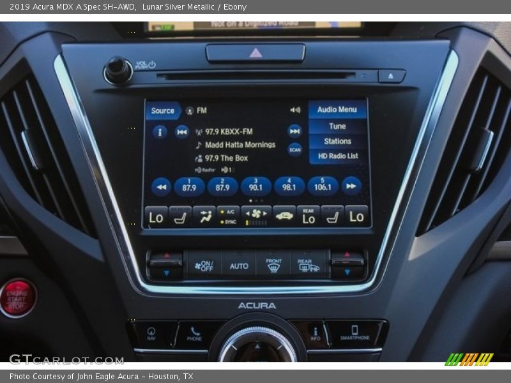Toggle the A/C indicator
The width and height of the screenshot is (511, 383).
(x=228, y=212)
